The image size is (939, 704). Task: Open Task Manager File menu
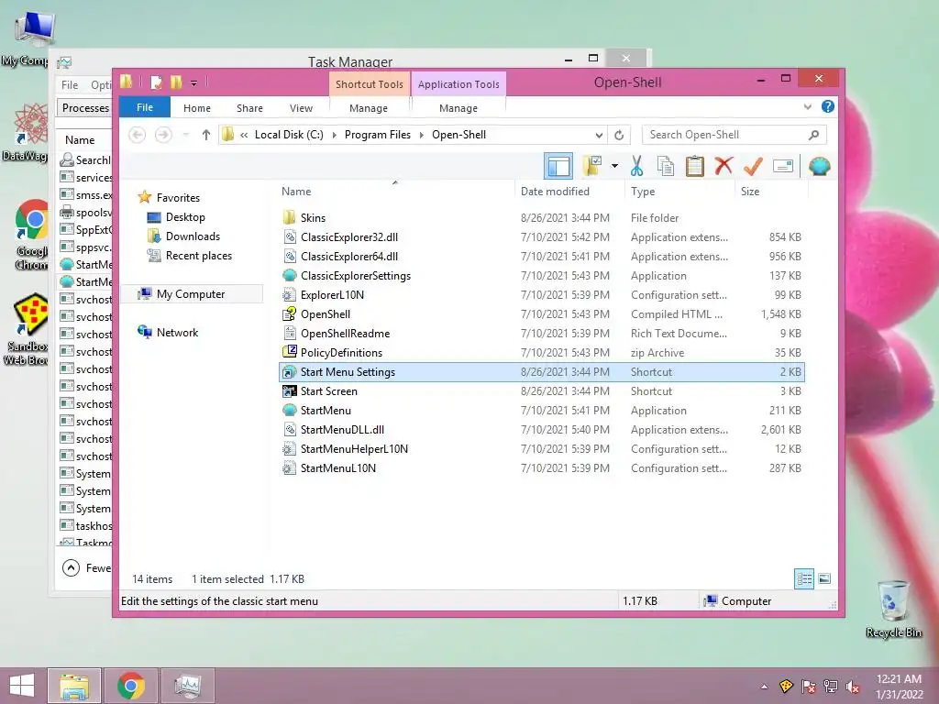click(70, 85)
